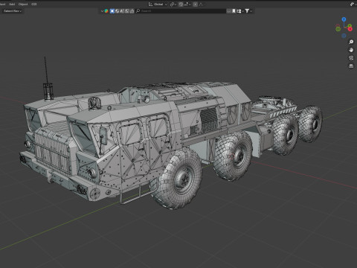This screenshot has width=357, height=268.
Task: Toggle snapping magnet icon
Action: click(x=181, y=4)
